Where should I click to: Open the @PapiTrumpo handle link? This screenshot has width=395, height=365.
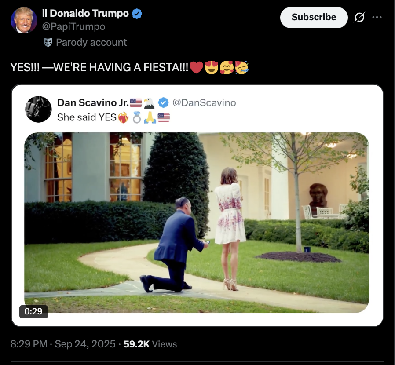tap(73, 26)
